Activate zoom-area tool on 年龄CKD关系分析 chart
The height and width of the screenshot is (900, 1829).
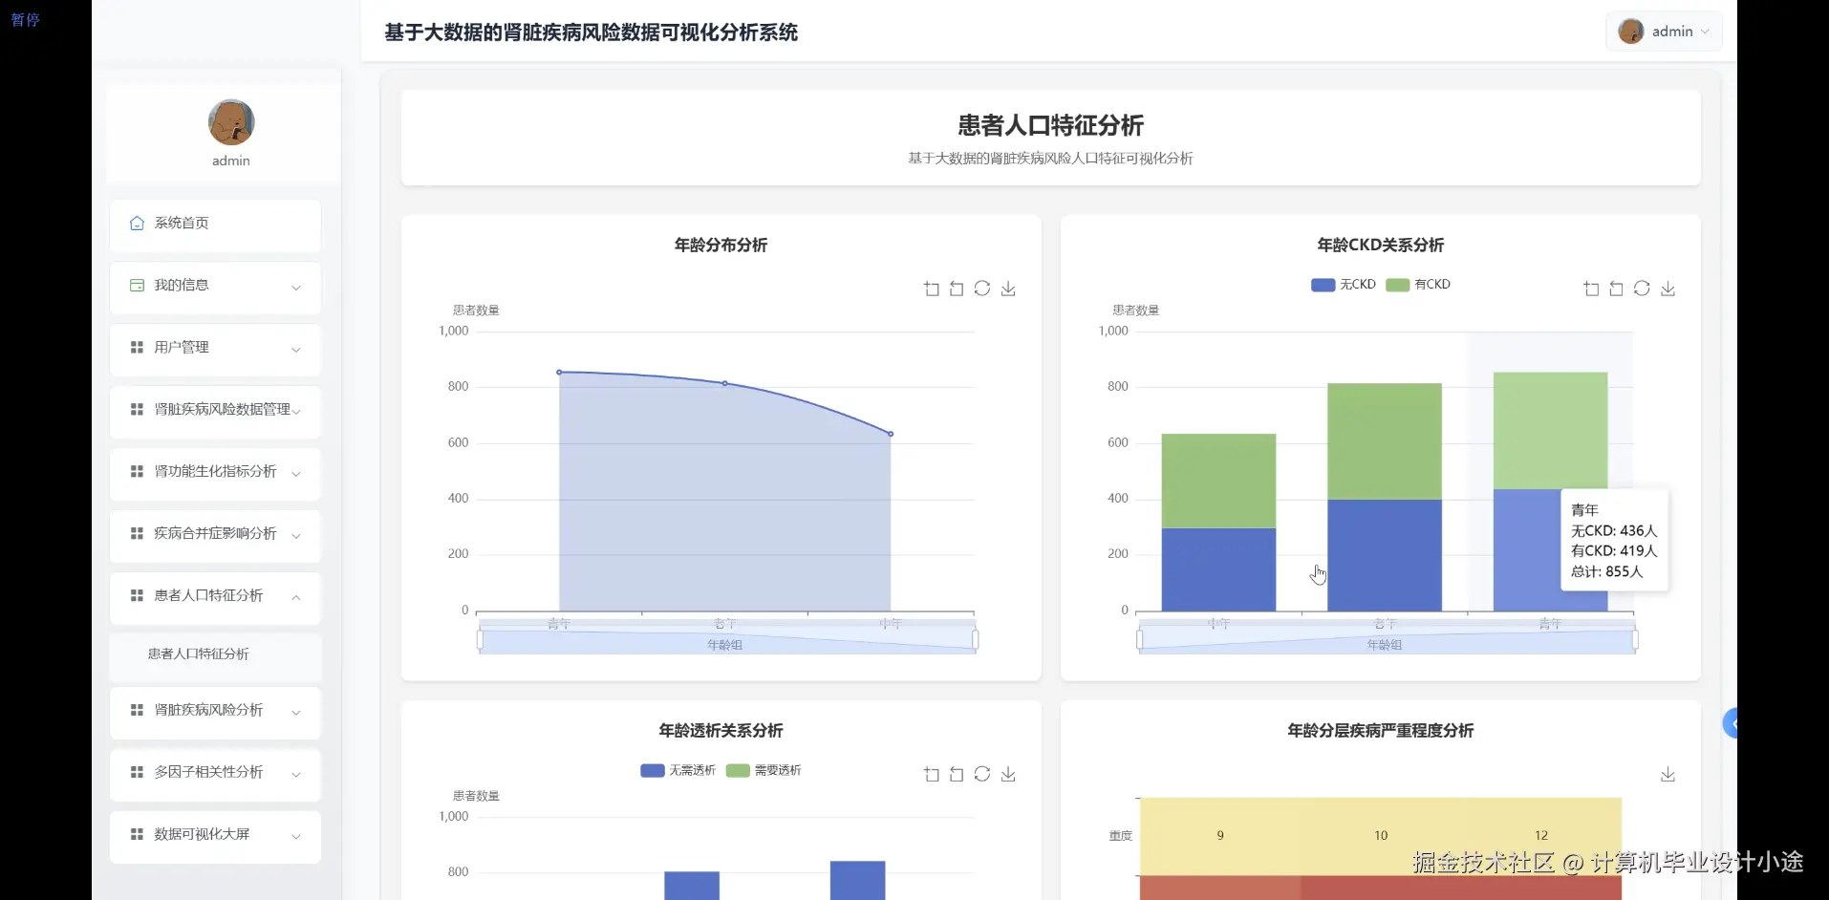pos(1591,289)
